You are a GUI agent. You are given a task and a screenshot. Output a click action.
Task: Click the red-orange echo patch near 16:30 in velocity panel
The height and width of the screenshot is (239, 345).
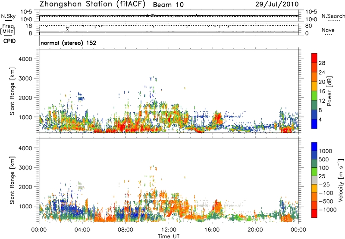pyautogui.click(x=217, y=207)
